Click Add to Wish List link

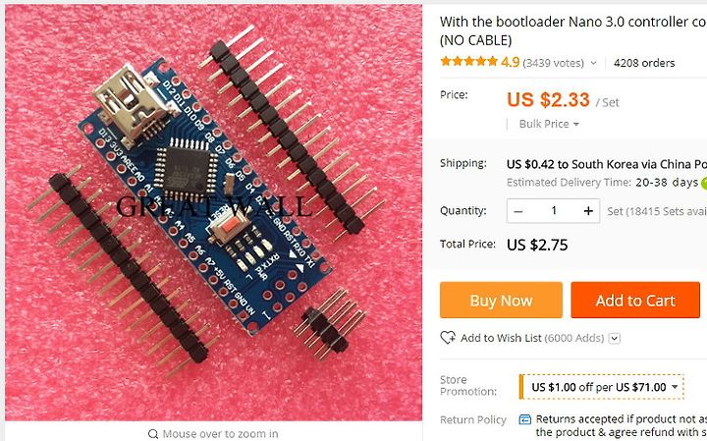pyautogui.click(x=501, y=338)
